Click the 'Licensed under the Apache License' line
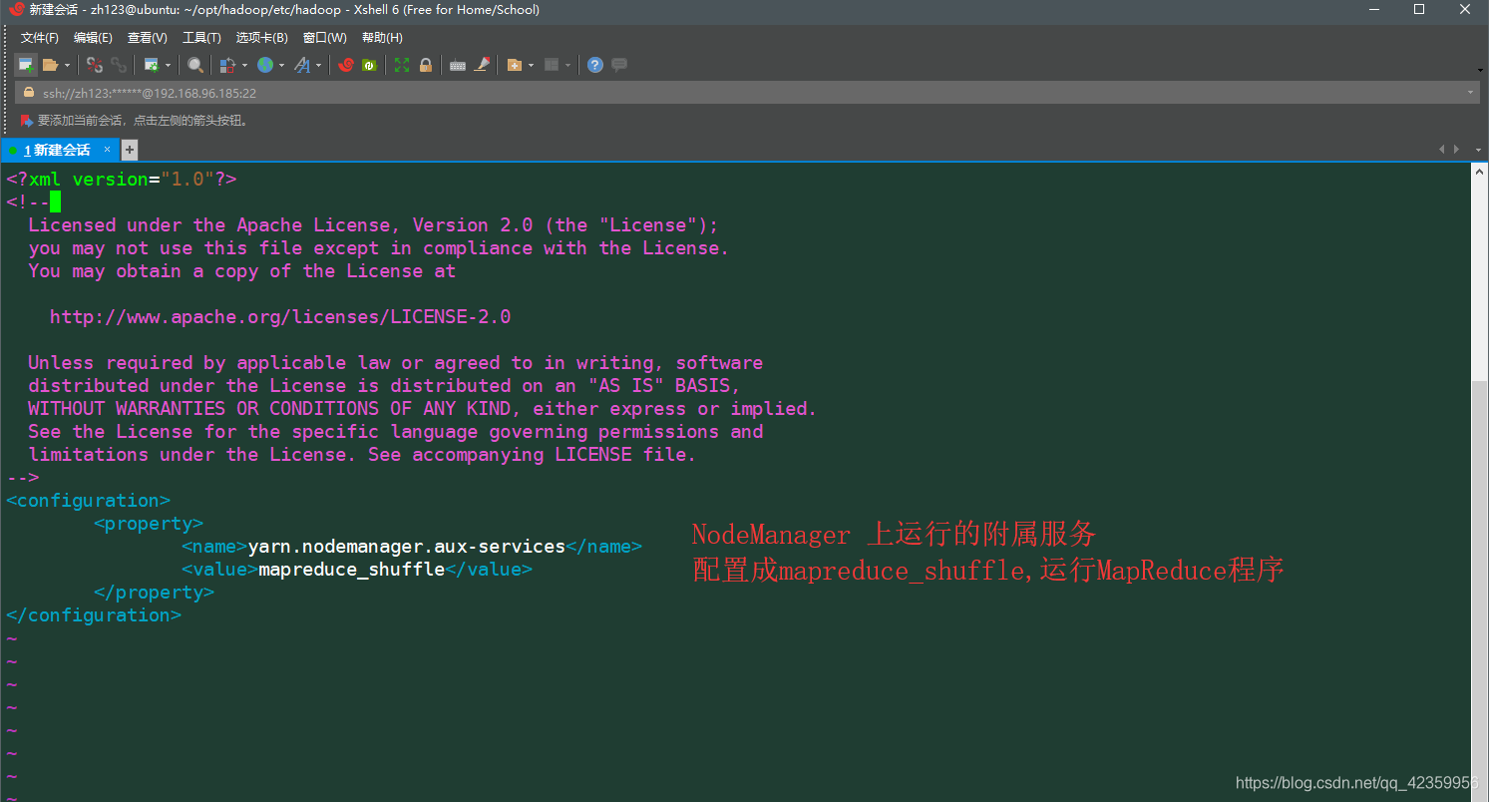 coord(373,225)
